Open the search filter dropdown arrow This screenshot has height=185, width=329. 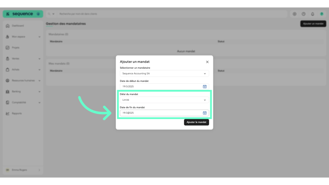pyautogui.click(x=53, y=14)
